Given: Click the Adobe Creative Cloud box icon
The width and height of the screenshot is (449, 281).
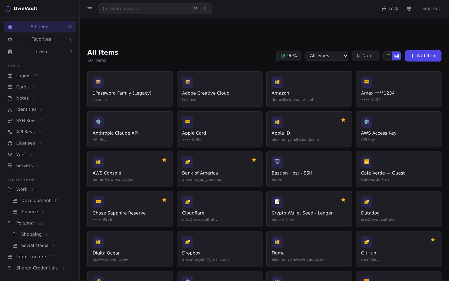Looking at the screenshot, I should 188,82.
